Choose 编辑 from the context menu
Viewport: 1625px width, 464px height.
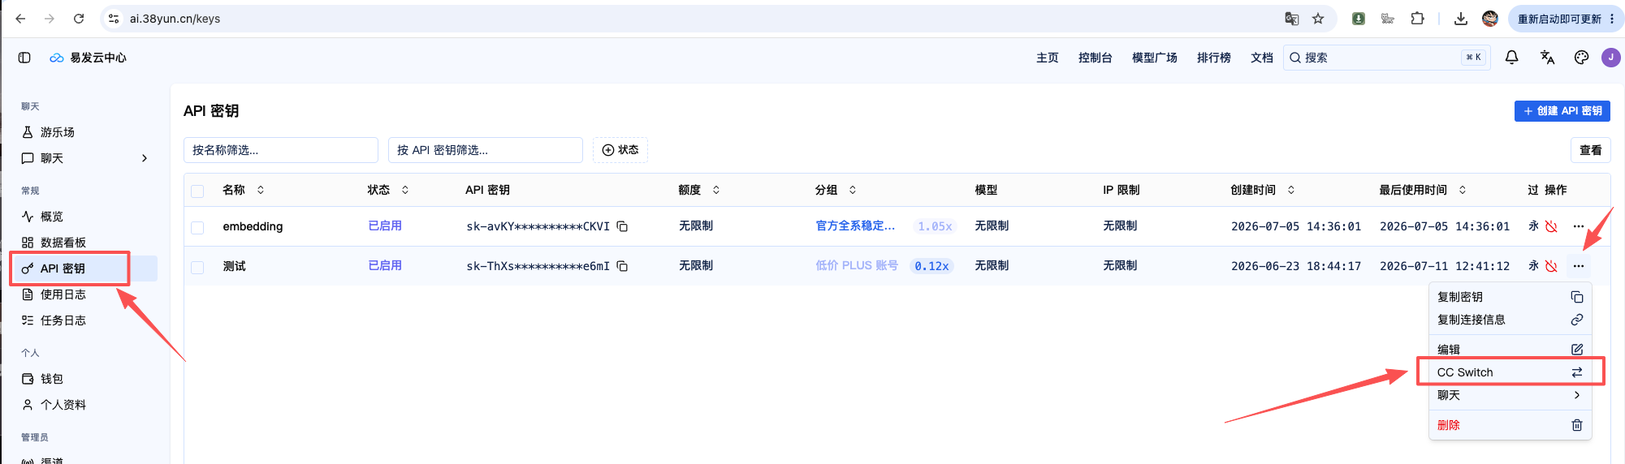(1510, 350)
